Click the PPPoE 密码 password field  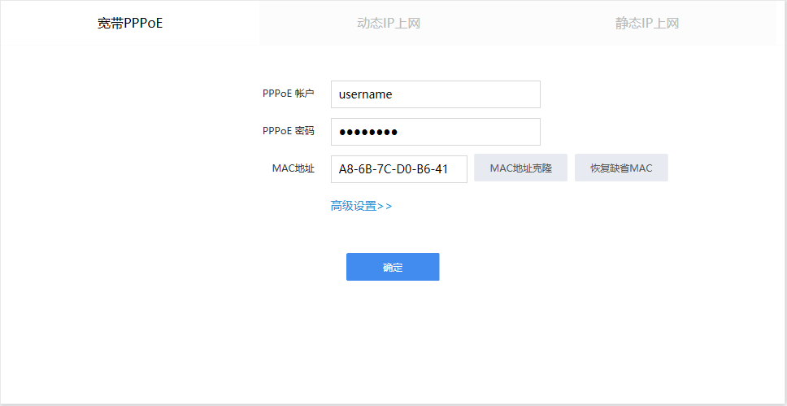(x=435, y=132)
